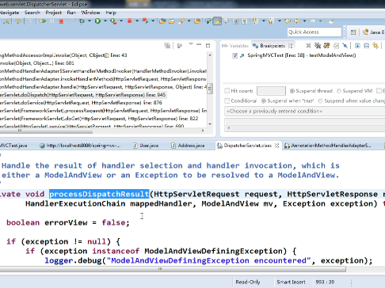Launch Debug with the bug icon
Image resolution: width=385 pixels, height=288 pixels.
pyautogui.click(x=82, y=21)
